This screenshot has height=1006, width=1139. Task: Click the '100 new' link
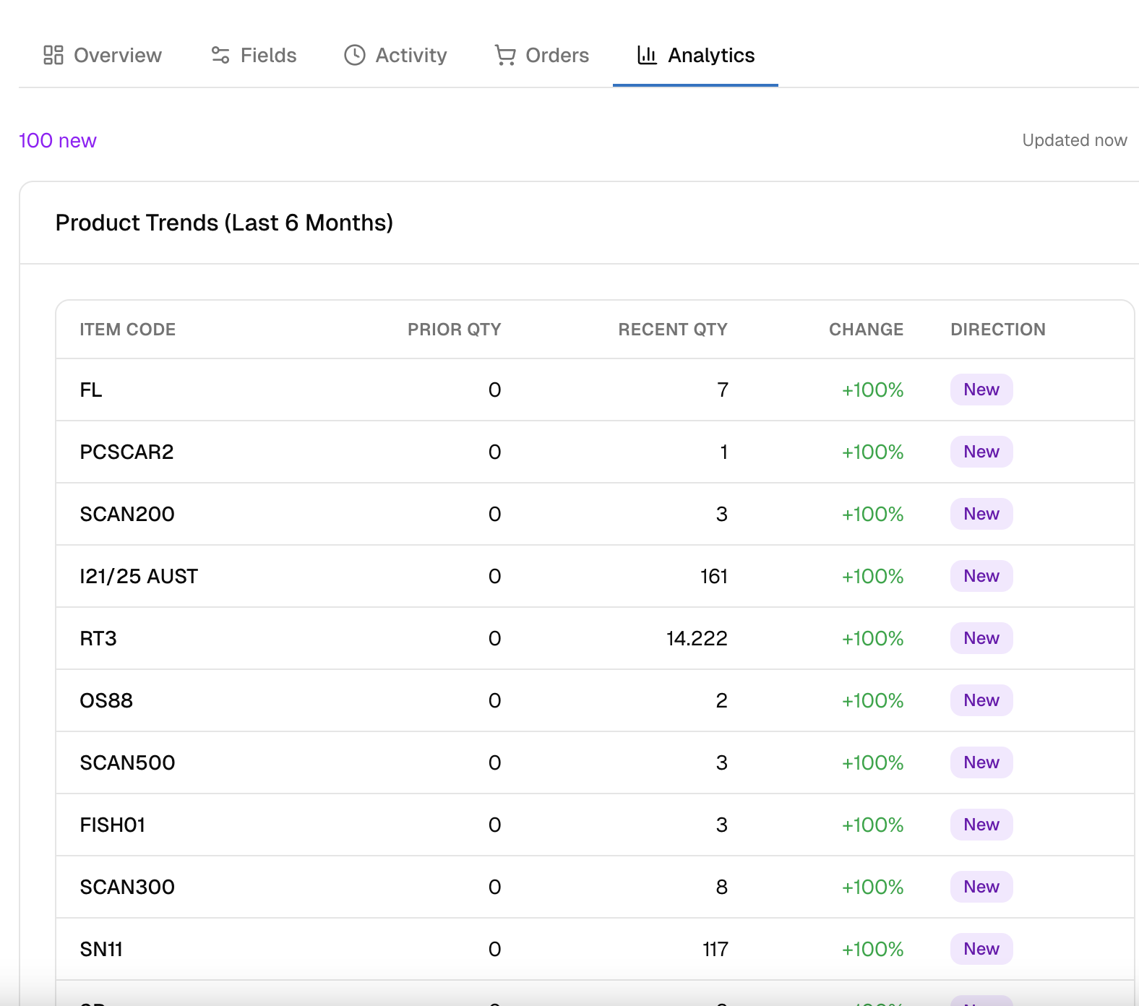tap(58, 141)
